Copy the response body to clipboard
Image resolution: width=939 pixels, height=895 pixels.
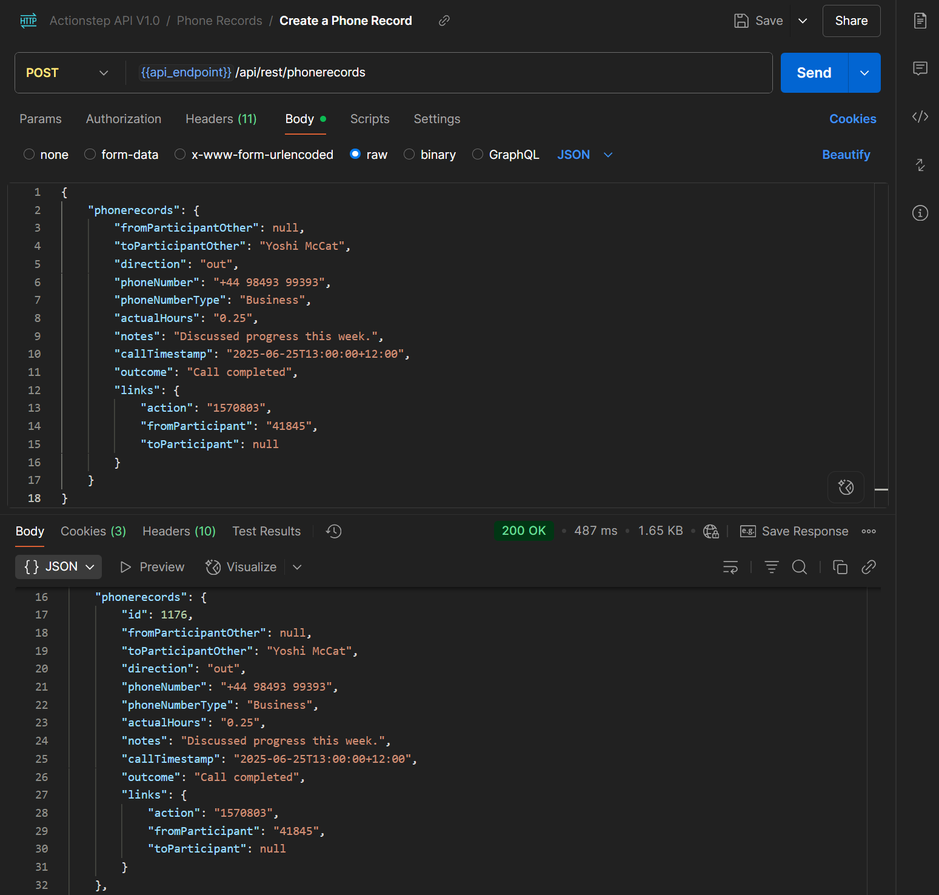pyautogui.click(x=840, y=567)
